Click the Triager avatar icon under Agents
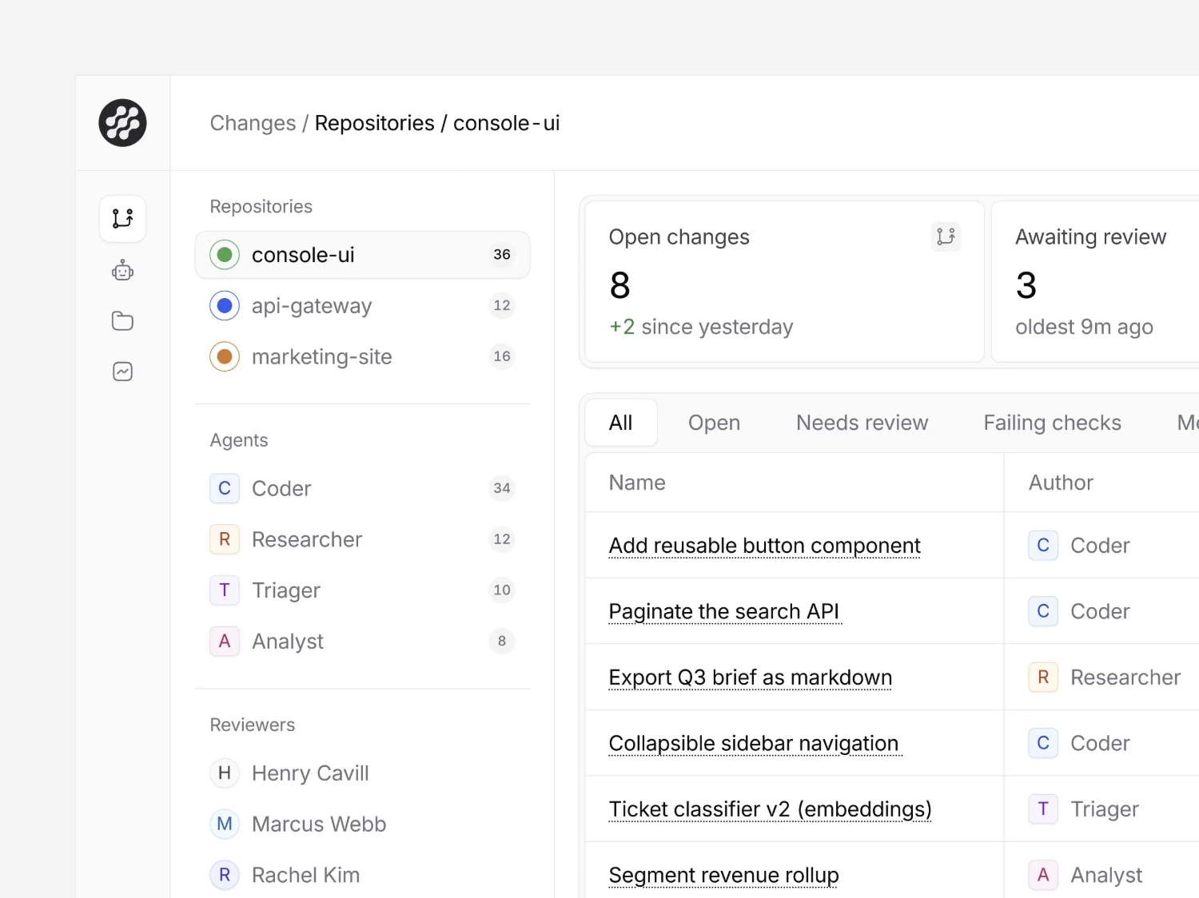The image size is (1199, 898). [225, 590]
